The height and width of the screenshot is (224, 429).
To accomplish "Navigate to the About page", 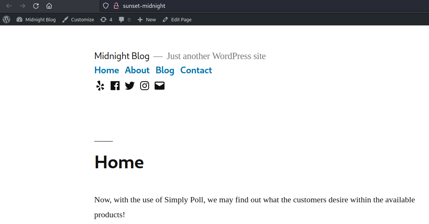I will coord(137,70).
